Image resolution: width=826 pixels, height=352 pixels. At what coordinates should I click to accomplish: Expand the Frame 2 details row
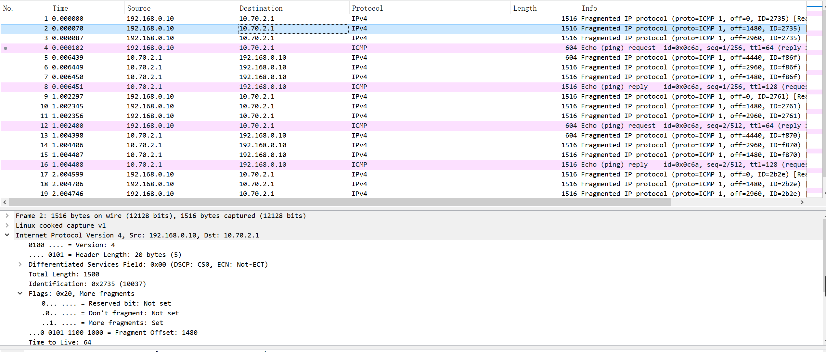[x=7, y=216]
